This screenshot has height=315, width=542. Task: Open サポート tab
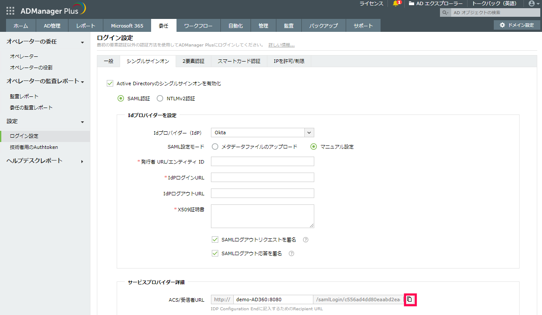tap(363, 26)
